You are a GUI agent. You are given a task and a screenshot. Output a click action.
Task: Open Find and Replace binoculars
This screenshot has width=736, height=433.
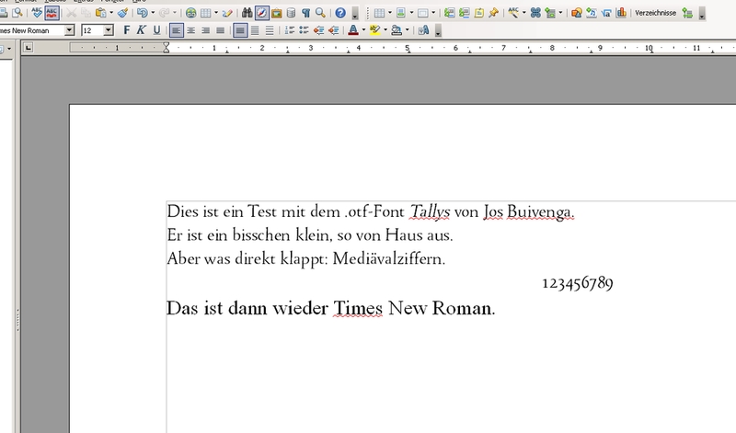coord(247,13)
